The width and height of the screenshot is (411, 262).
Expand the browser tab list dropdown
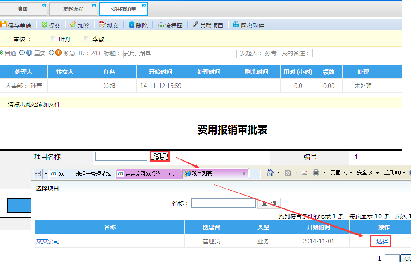45,174
